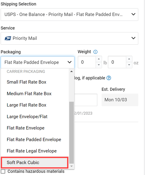The height and width of the screenshot is (175, 145).
Task: Click the packaging list scroll up arrow
Action: [71, 72]
